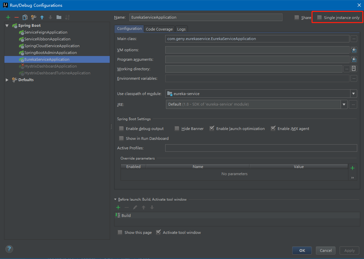
Task: Browse for Main class ellipsis button
Action: [x=354, y=39]
